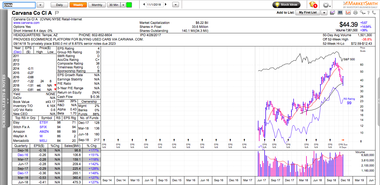Expand the left panel chevron handle
Viewport: 380px width, 185px height.
(8, 101)
